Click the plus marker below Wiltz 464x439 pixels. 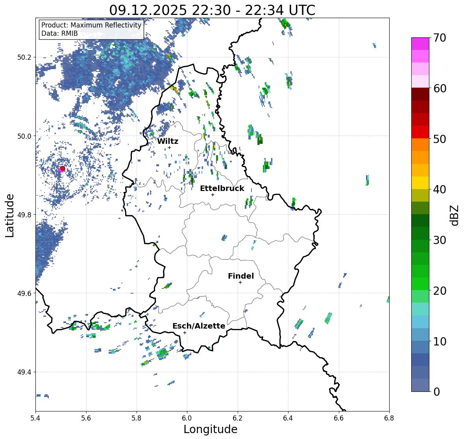[170, 148]
